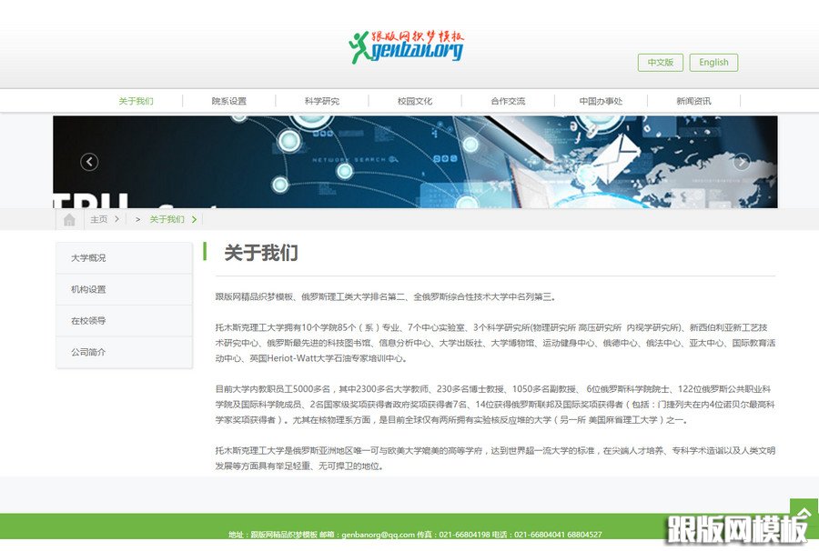The width and height of the screenshot is (819, 551).
Task: Open the 新闻资讯 menu
Action: pos(693,100)
